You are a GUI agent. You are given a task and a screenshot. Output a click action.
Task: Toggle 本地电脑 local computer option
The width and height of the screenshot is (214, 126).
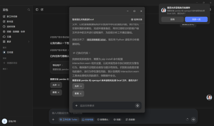tap(88, 120)
